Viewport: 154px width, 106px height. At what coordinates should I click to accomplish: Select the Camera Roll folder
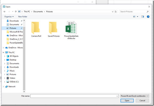36,29
